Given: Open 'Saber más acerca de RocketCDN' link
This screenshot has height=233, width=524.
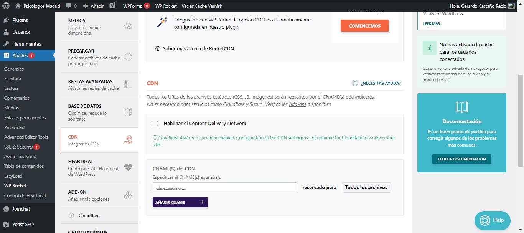Looking at the screenshot, I should coord(198,49).
